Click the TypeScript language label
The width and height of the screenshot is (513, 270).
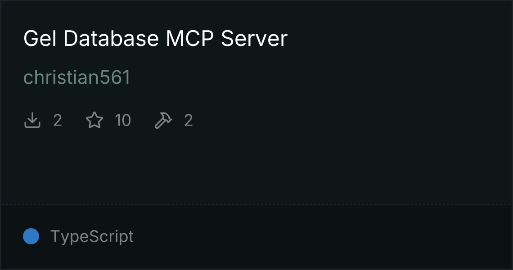[x=92, y=236]
